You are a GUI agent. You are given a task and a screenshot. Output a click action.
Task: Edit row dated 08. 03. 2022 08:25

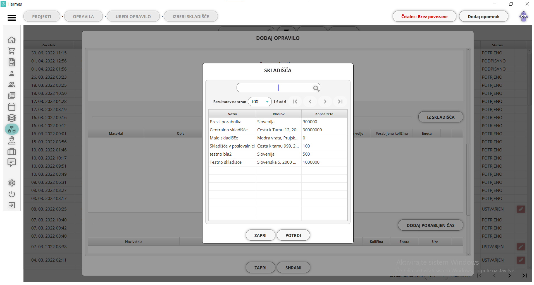coord(521,209)
